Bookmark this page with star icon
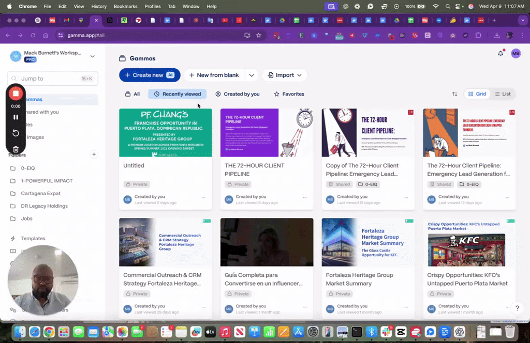The width and height of the screenshot is (530, 343). pyautogui.click(x=259, y=36)
